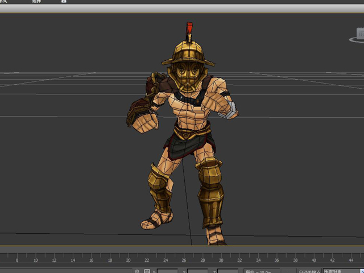Viewport: 364px width, 273px height.
Task: Click the small ribbon icon beside 选择 tab
Action: [64, 1]
